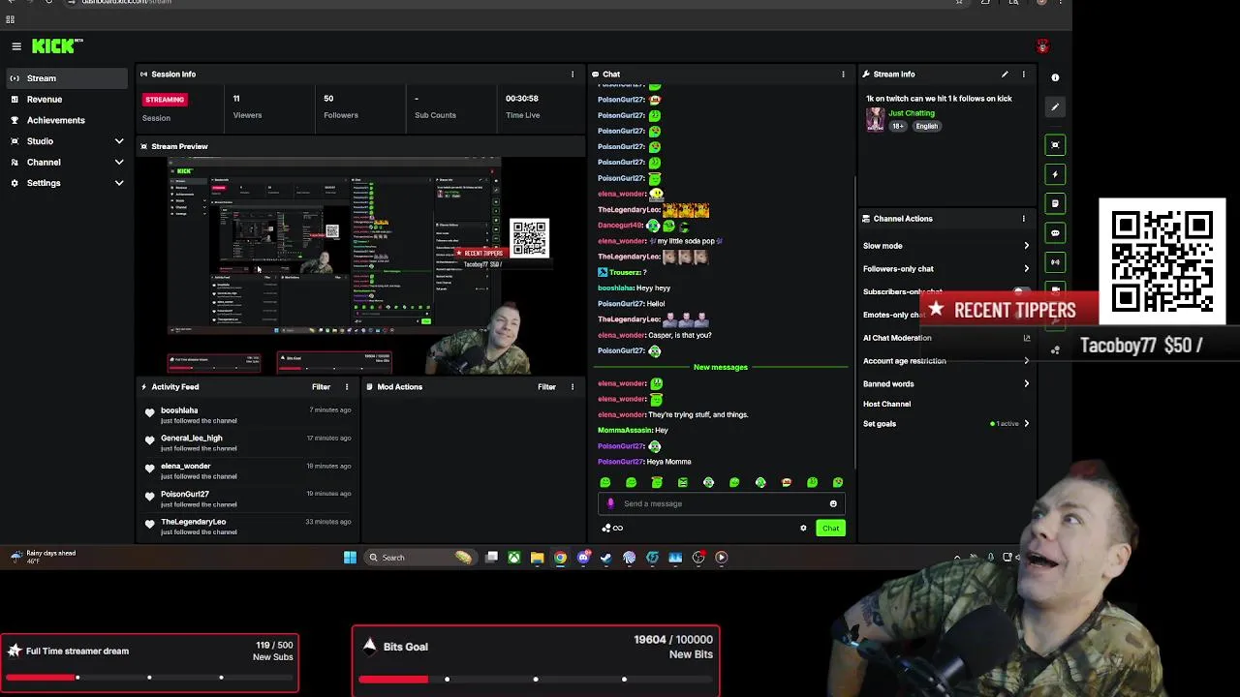1240x697 pixels.
Task: Open Windows Start menu
Action: point(350,558)
